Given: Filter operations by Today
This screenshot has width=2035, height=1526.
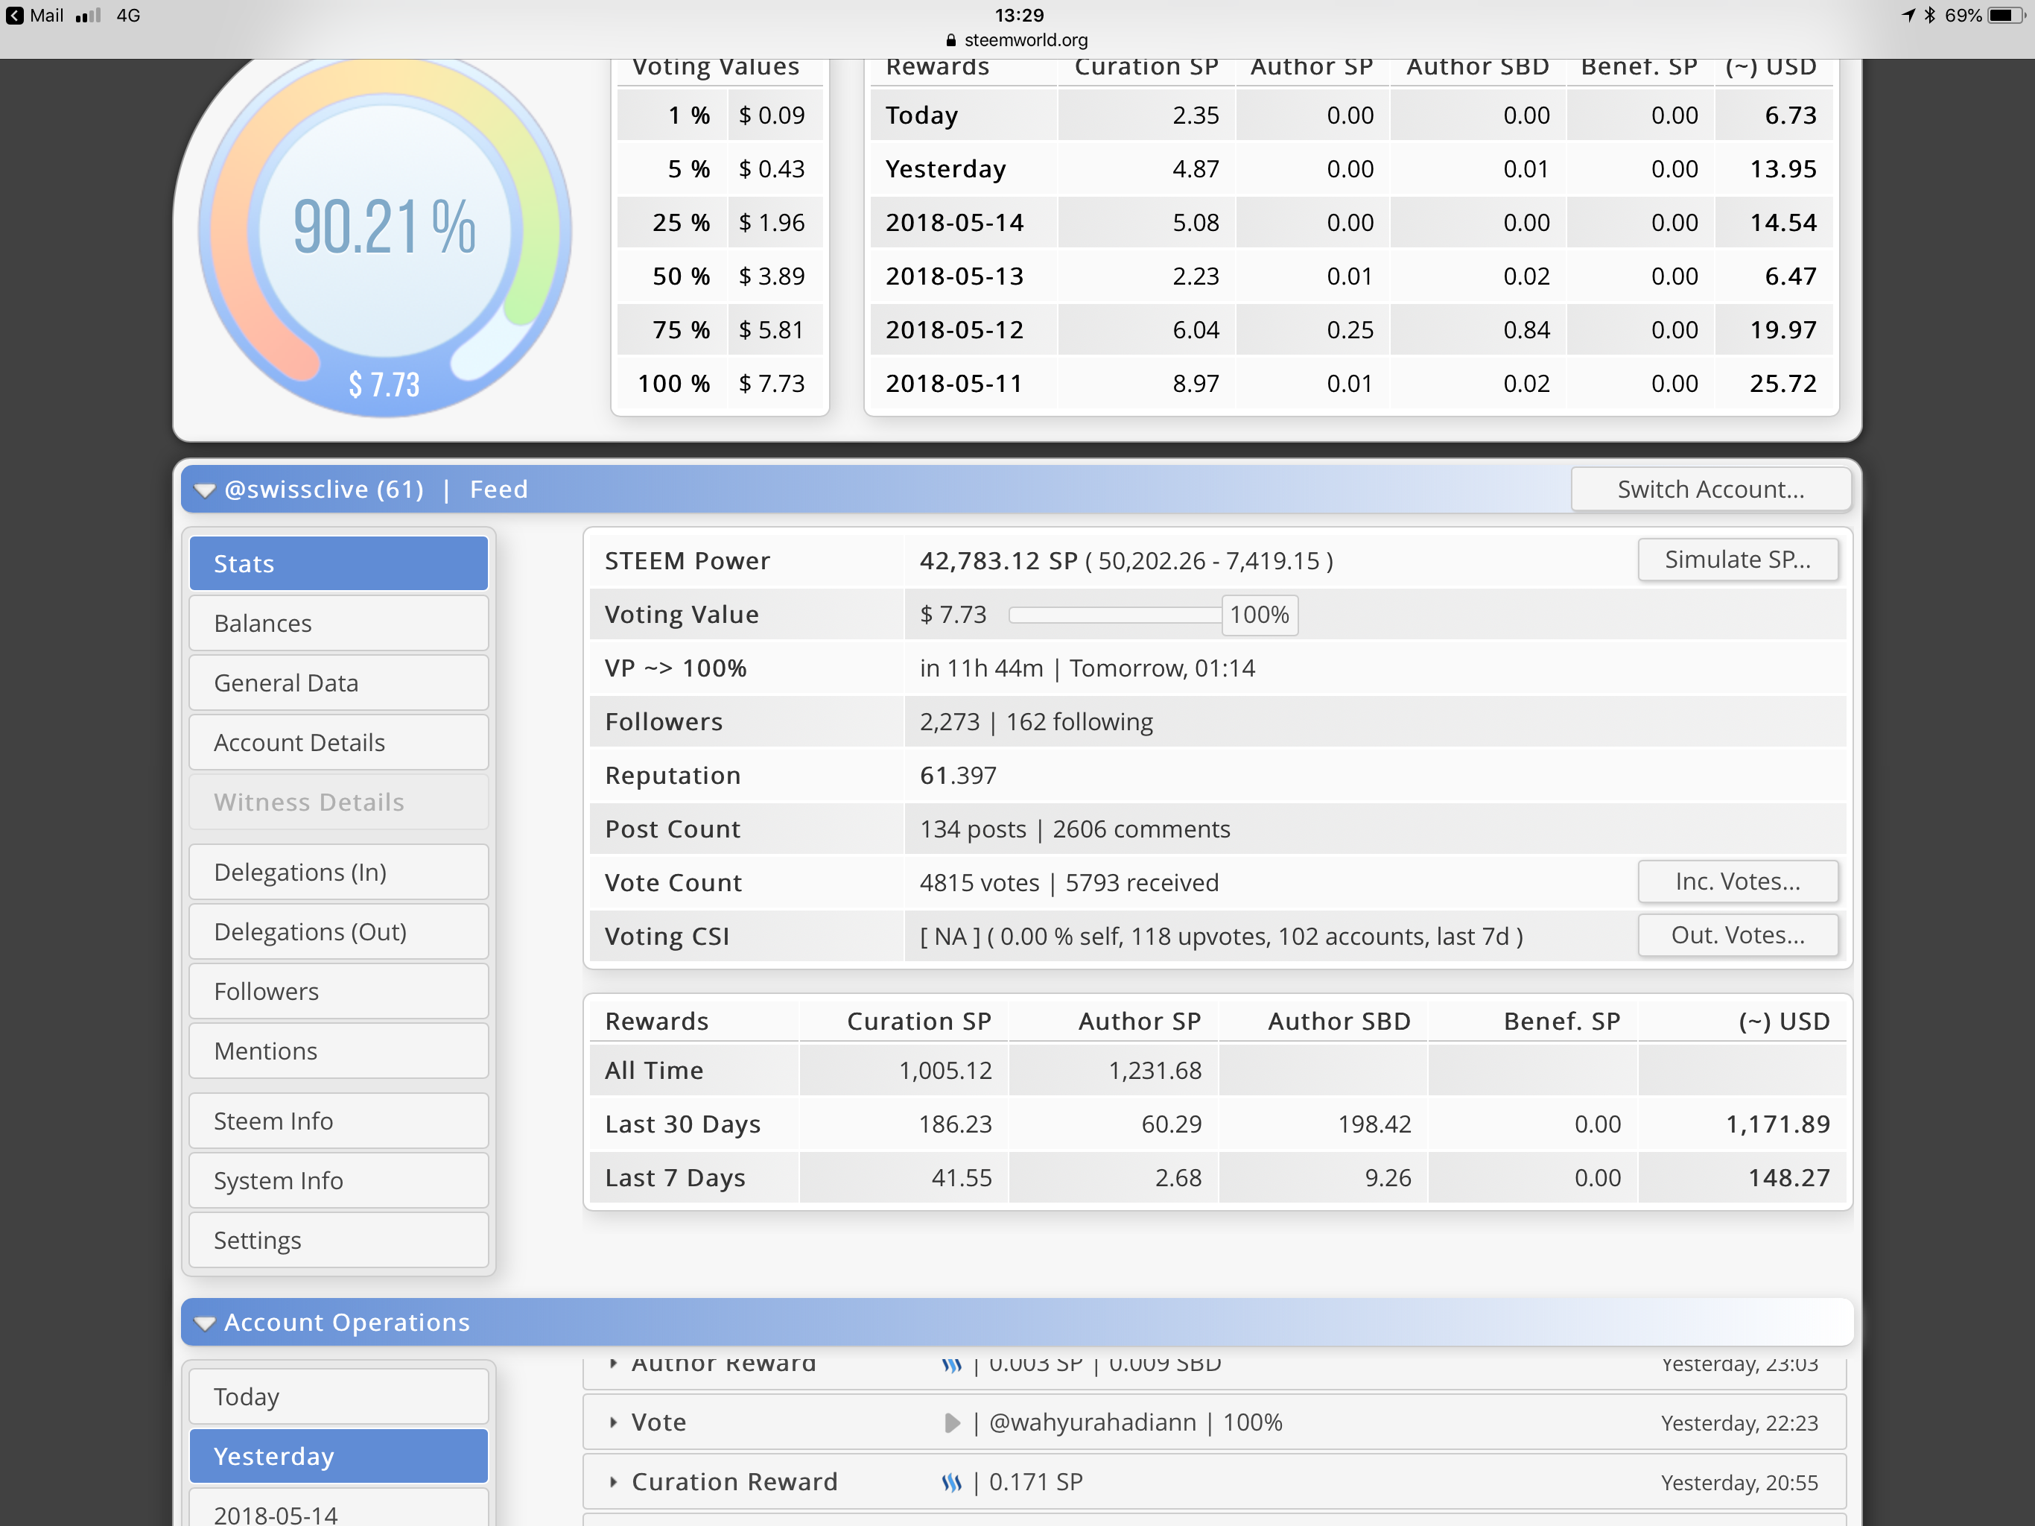Looking at the screenshot, I should click(339, 1396).
